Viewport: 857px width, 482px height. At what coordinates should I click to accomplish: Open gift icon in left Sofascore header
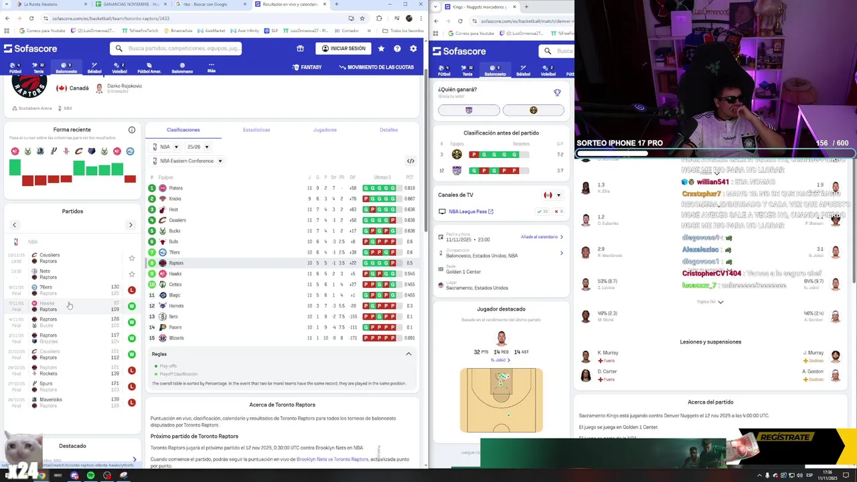300,48
